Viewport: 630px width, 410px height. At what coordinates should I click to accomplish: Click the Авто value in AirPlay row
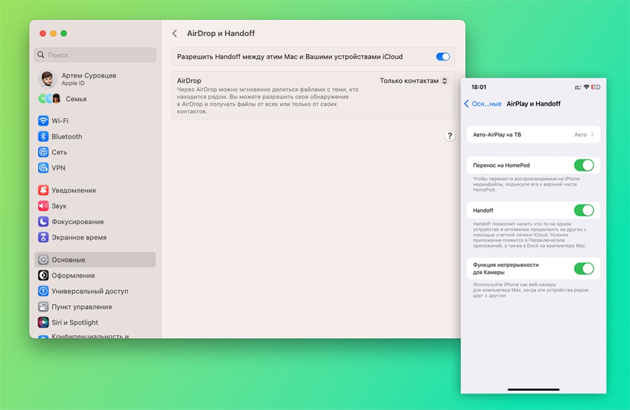point(580,135)
